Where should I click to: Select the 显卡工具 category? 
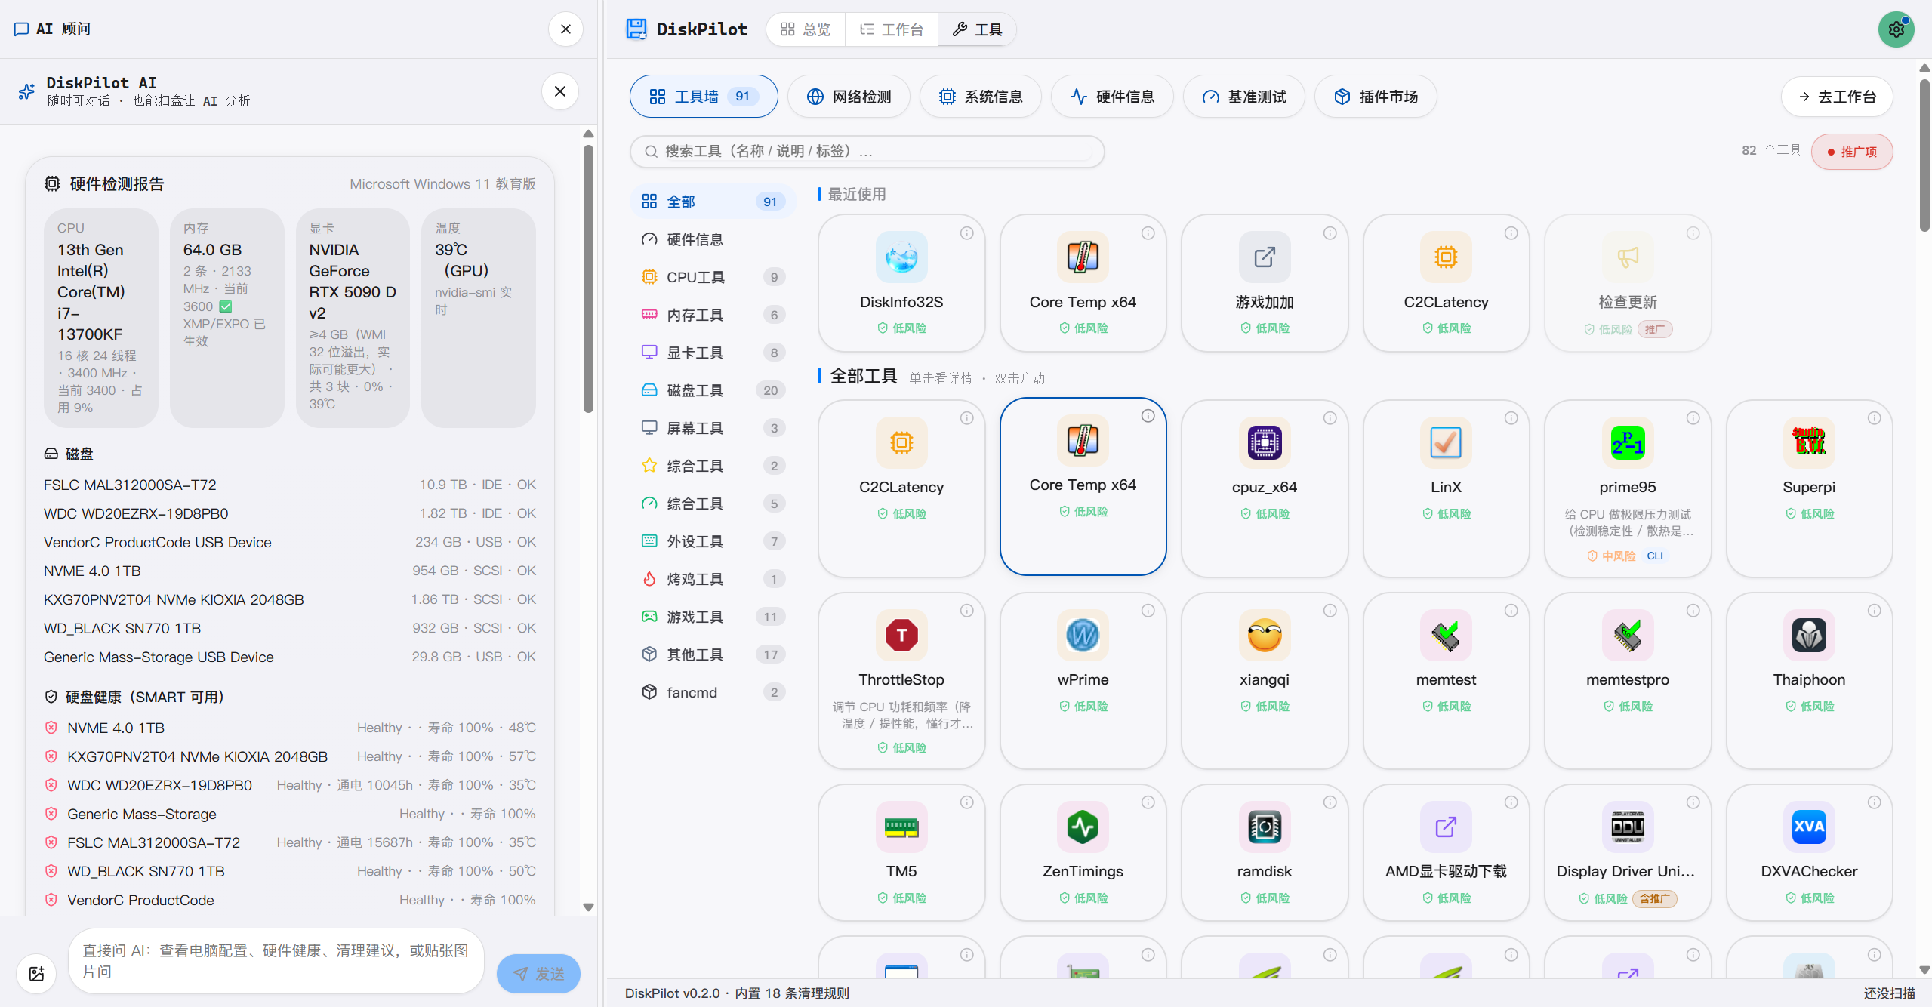[713, 353]
